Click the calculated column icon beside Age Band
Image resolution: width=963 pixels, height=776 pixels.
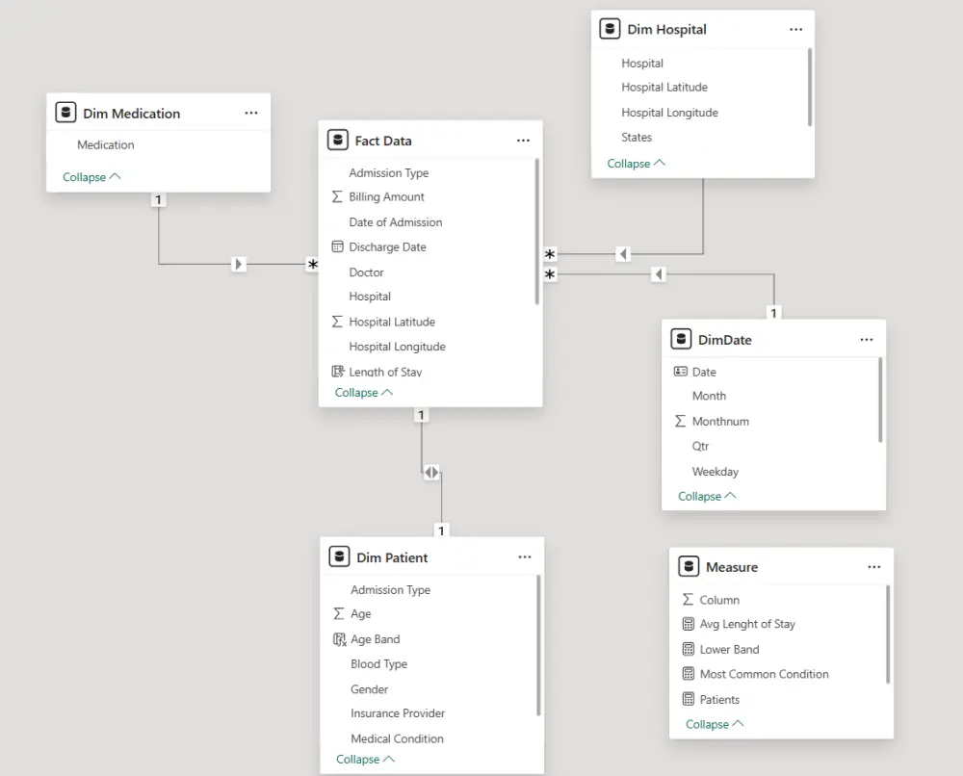[x=338, y=638]
